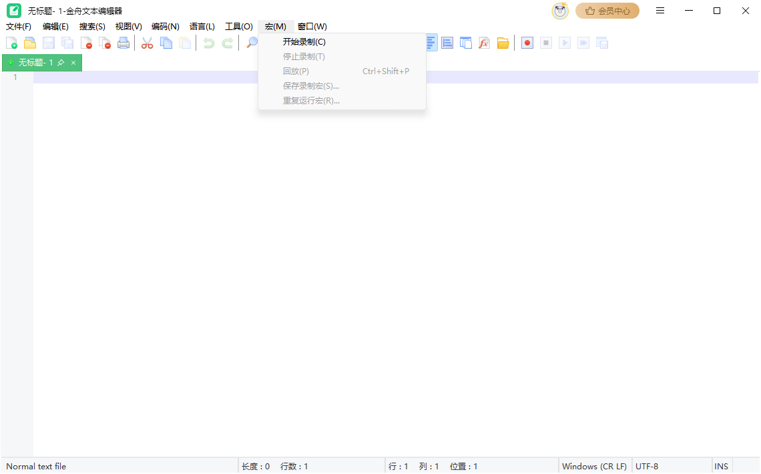Click the user avatar icon in title bar

[x=560, y=11]
